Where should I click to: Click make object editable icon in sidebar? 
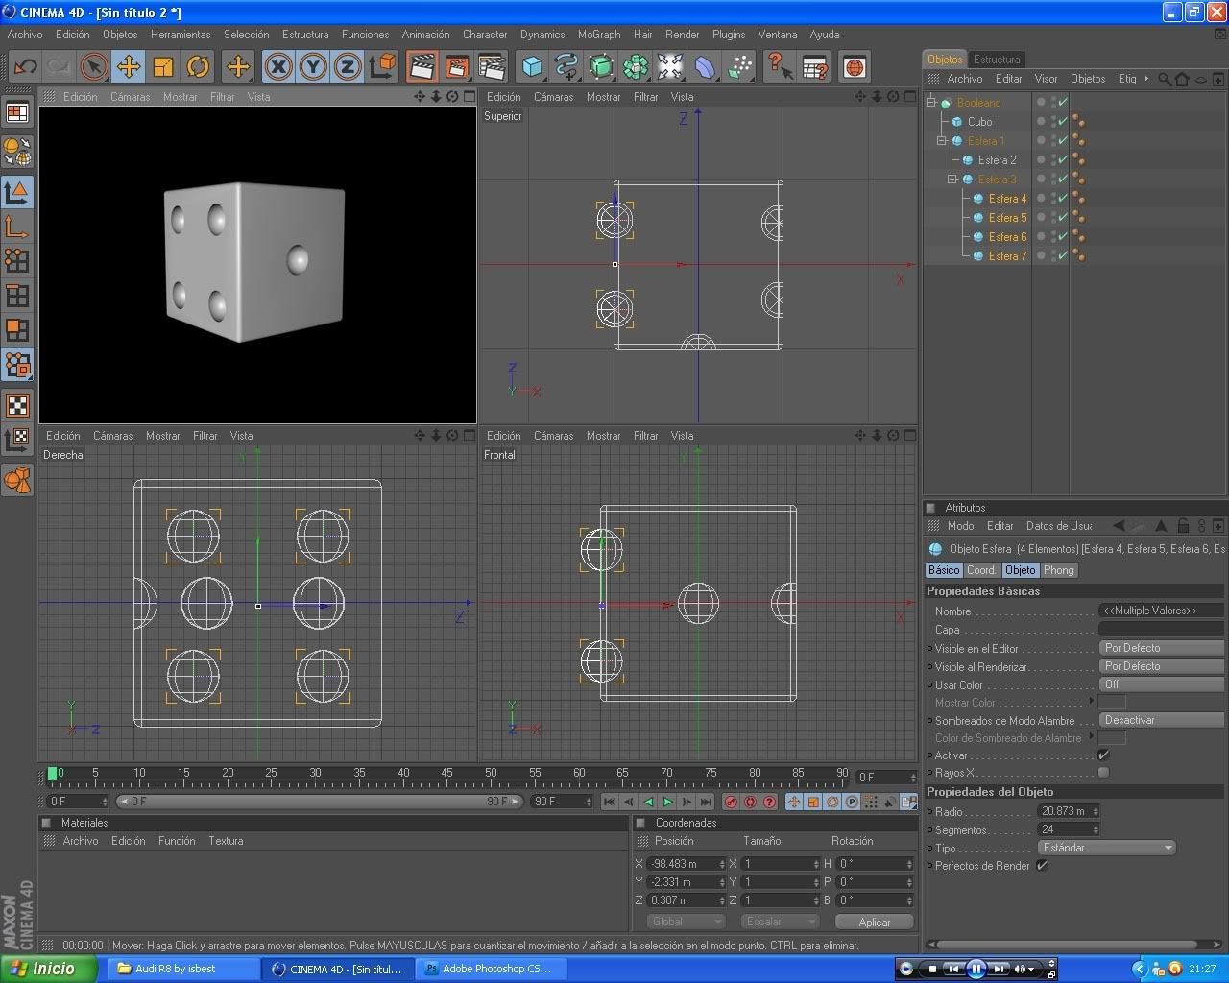click(17, 152)
